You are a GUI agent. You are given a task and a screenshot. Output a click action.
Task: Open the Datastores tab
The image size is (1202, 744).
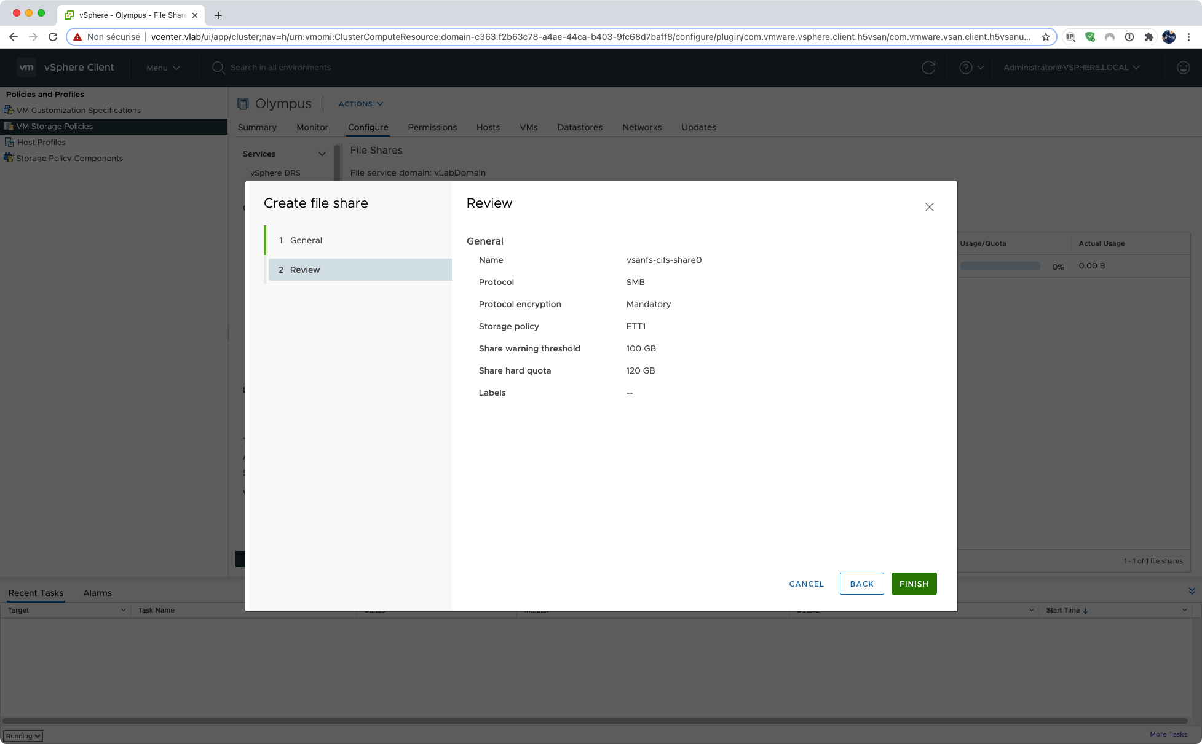pos(580,127)
